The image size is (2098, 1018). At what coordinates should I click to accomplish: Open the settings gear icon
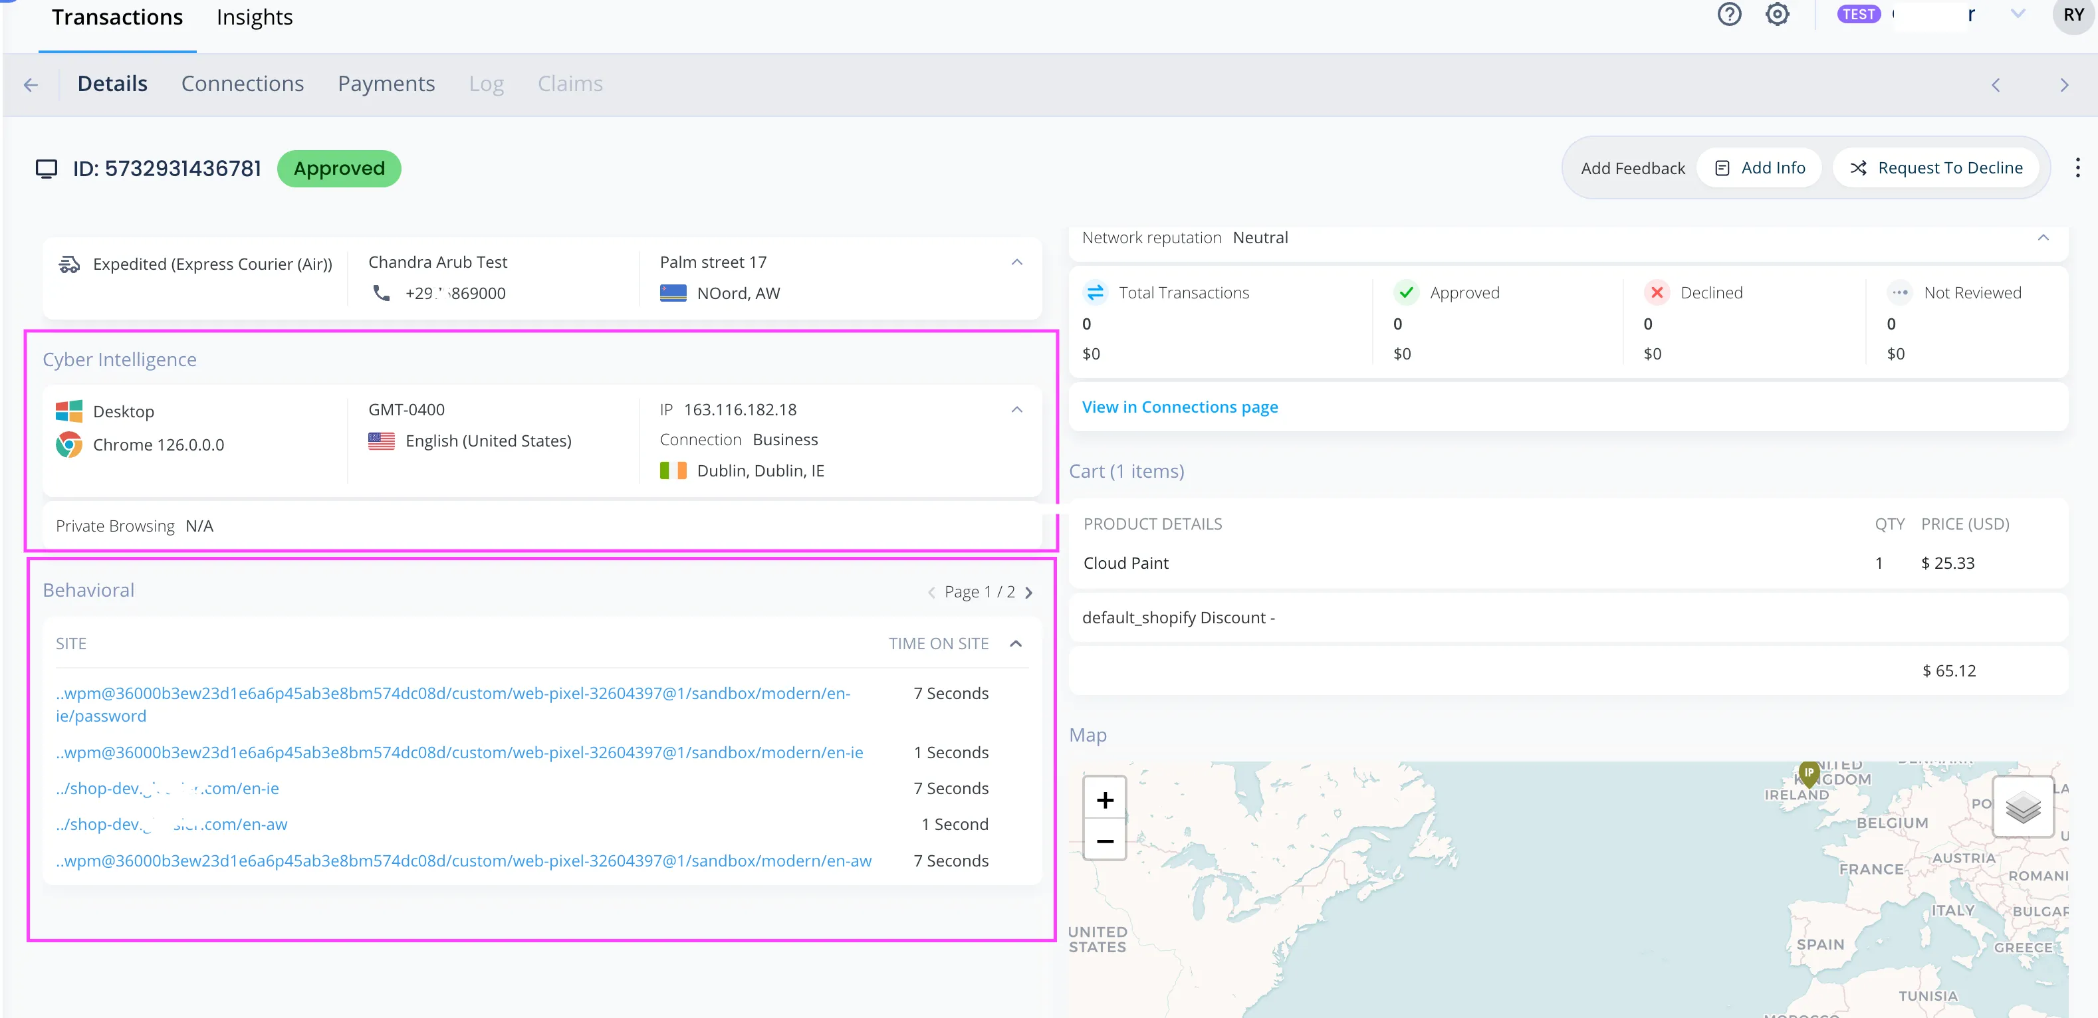[1777, 15]
